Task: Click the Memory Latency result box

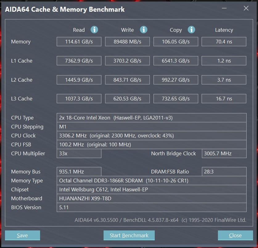Action: pos(224,42)
